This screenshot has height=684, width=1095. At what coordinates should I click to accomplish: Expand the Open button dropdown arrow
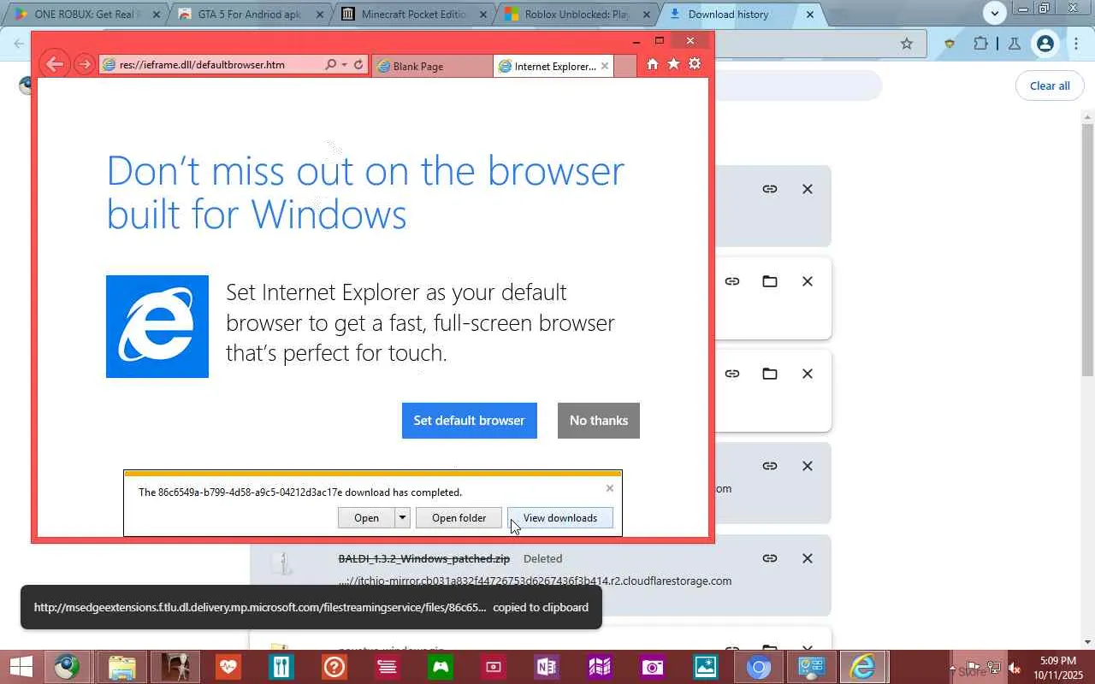[402, 518]
